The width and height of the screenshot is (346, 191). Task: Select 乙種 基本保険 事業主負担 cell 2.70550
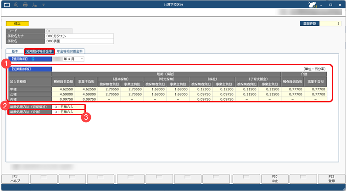pos(132,94)
